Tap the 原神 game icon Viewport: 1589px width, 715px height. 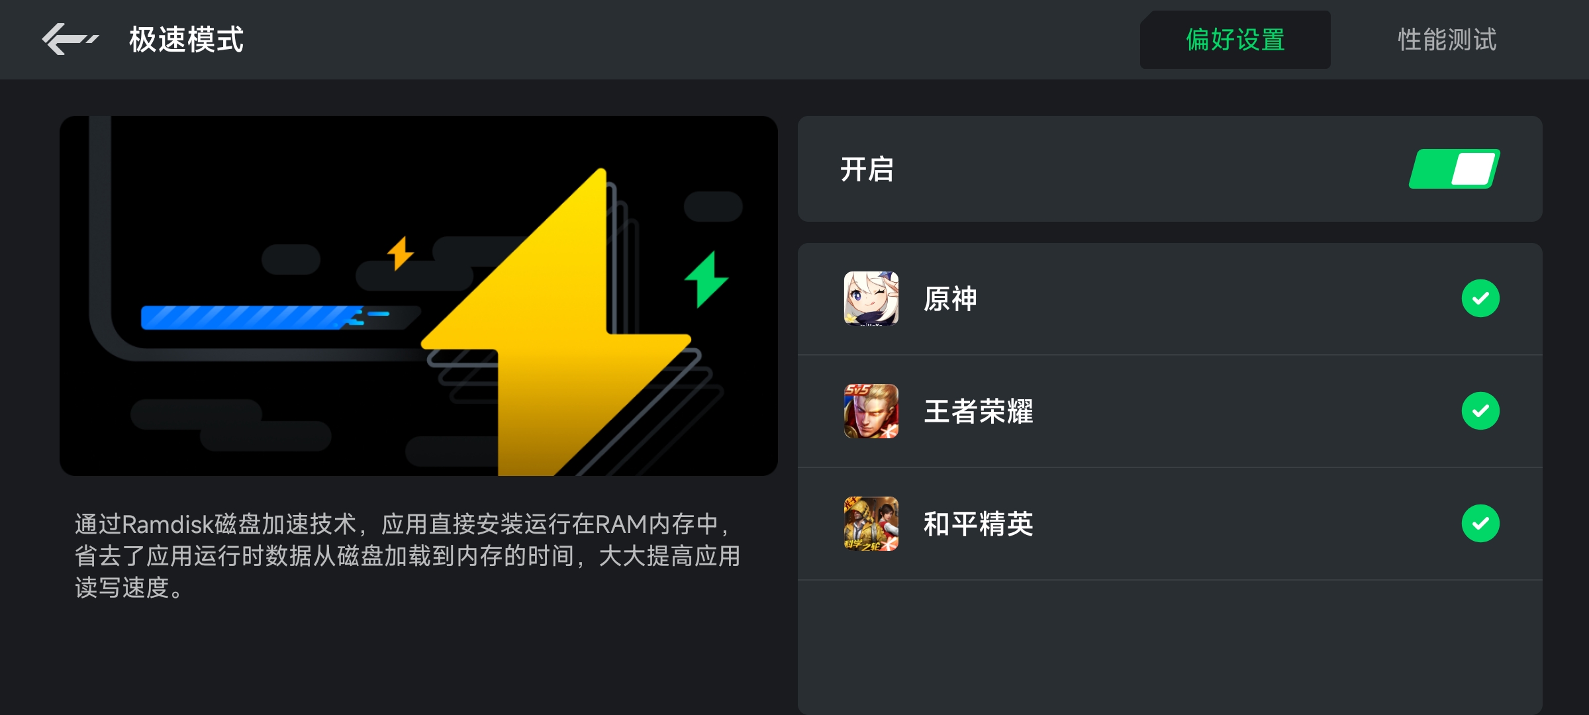click(871, 299)
